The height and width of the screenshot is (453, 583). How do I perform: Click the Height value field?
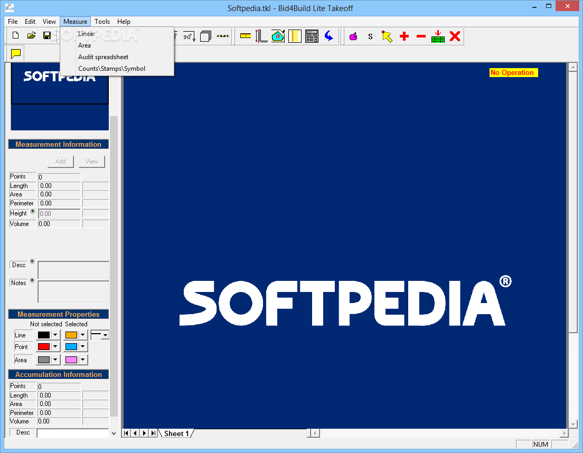click(59, 214)
